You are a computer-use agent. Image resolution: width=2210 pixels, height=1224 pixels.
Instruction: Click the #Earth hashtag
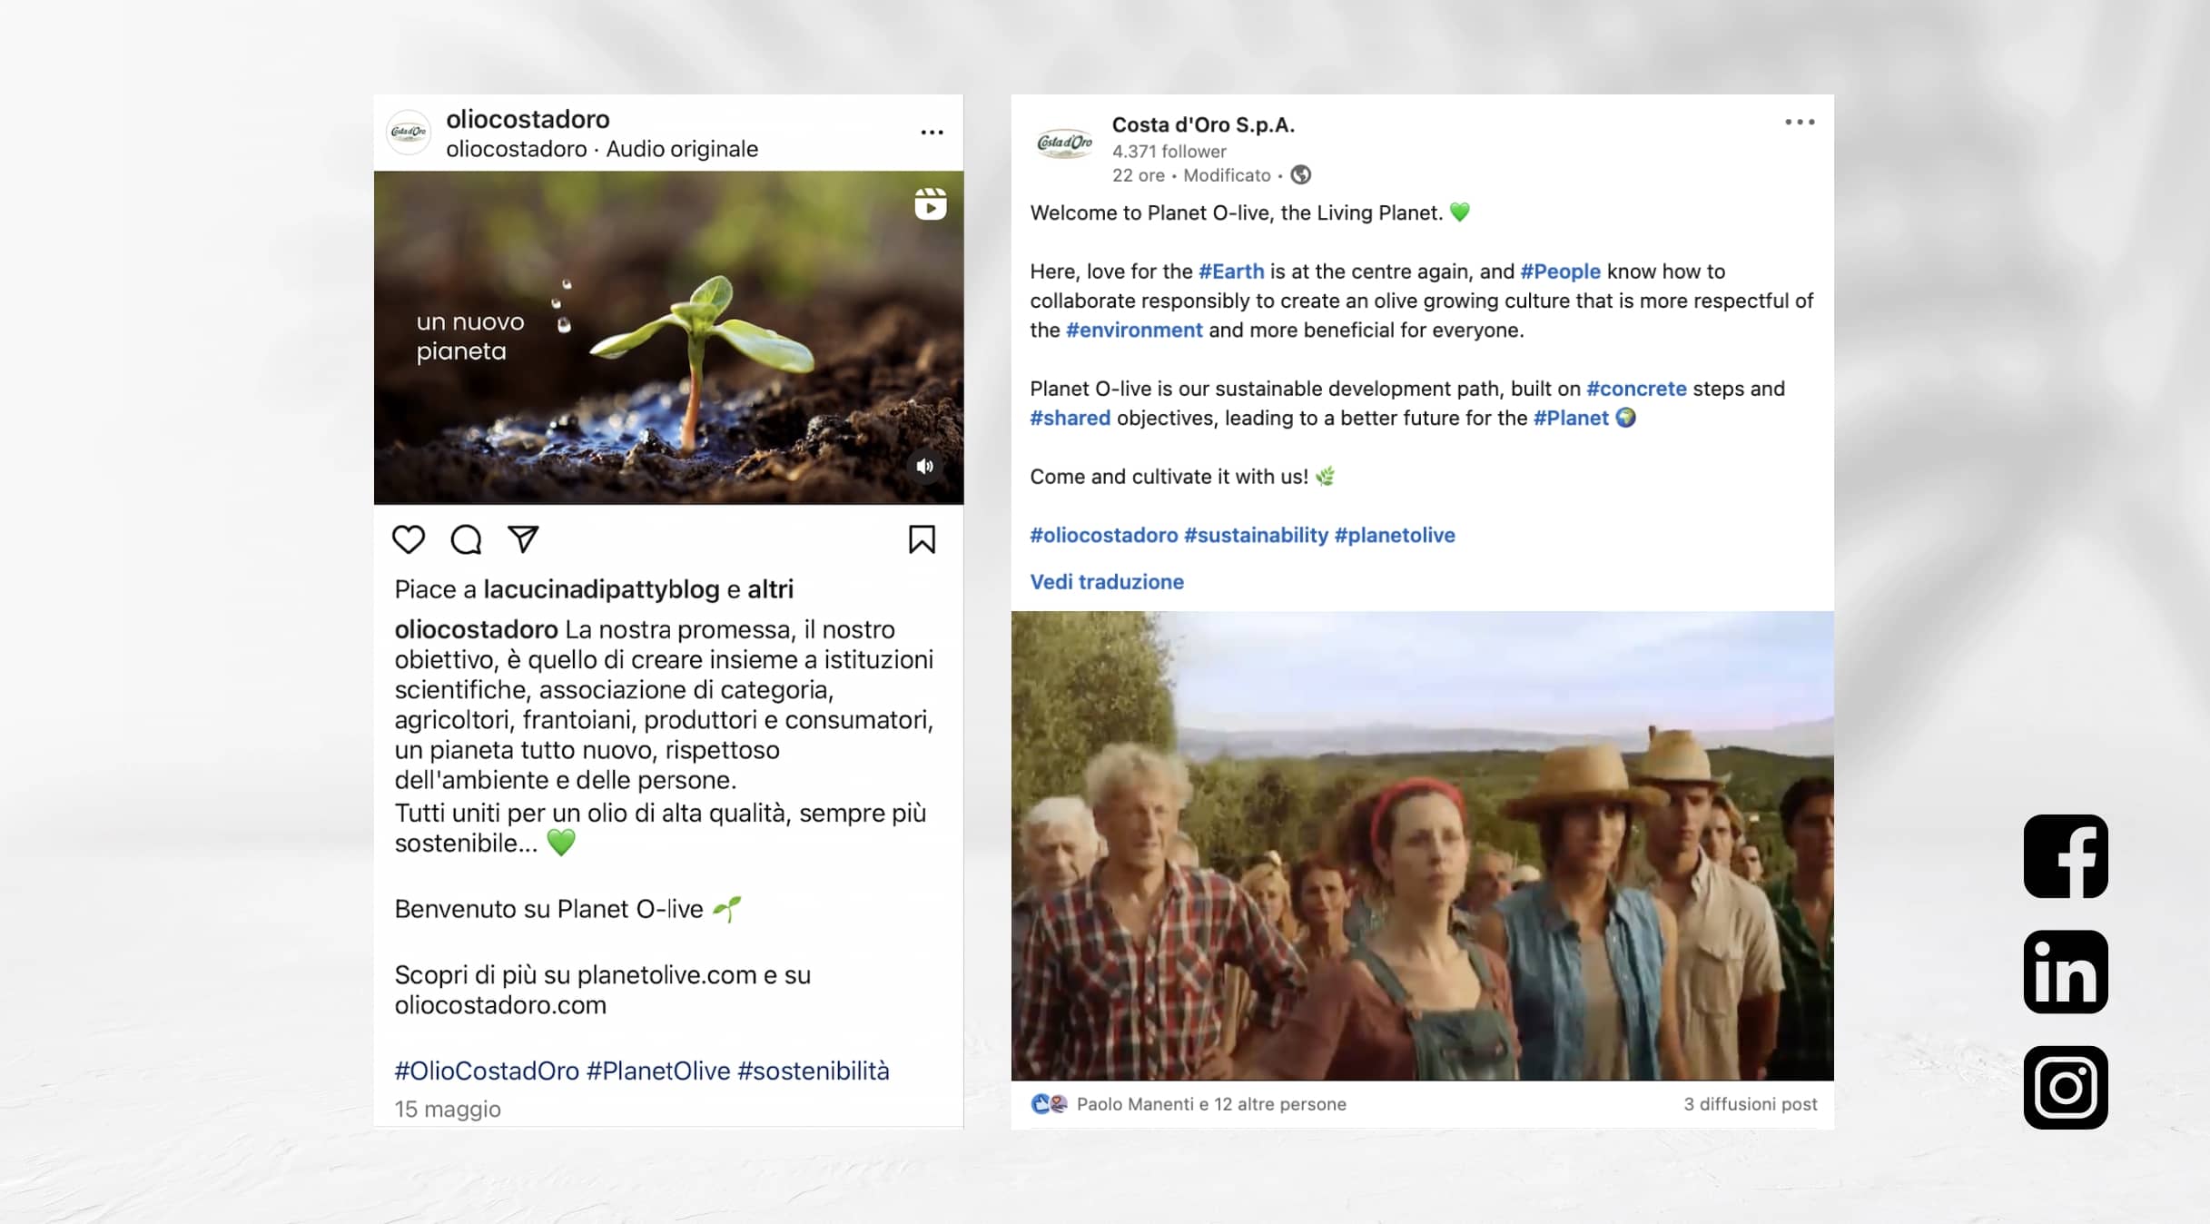[x=1231, y=271]
